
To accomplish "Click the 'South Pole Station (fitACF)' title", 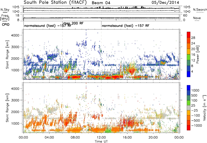I will click(x=55, y=2).
